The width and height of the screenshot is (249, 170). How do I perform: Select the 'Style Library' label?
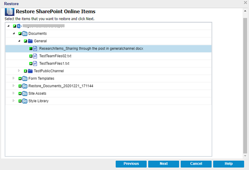coord(39,101)
